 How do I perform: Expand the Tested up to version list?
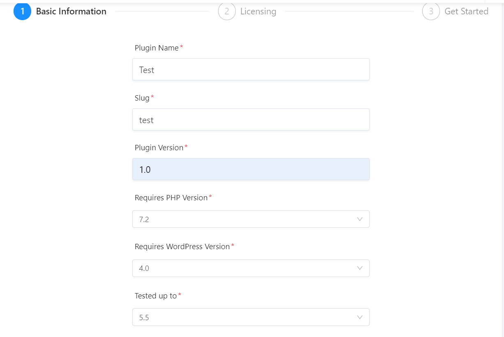click(251, 317)
